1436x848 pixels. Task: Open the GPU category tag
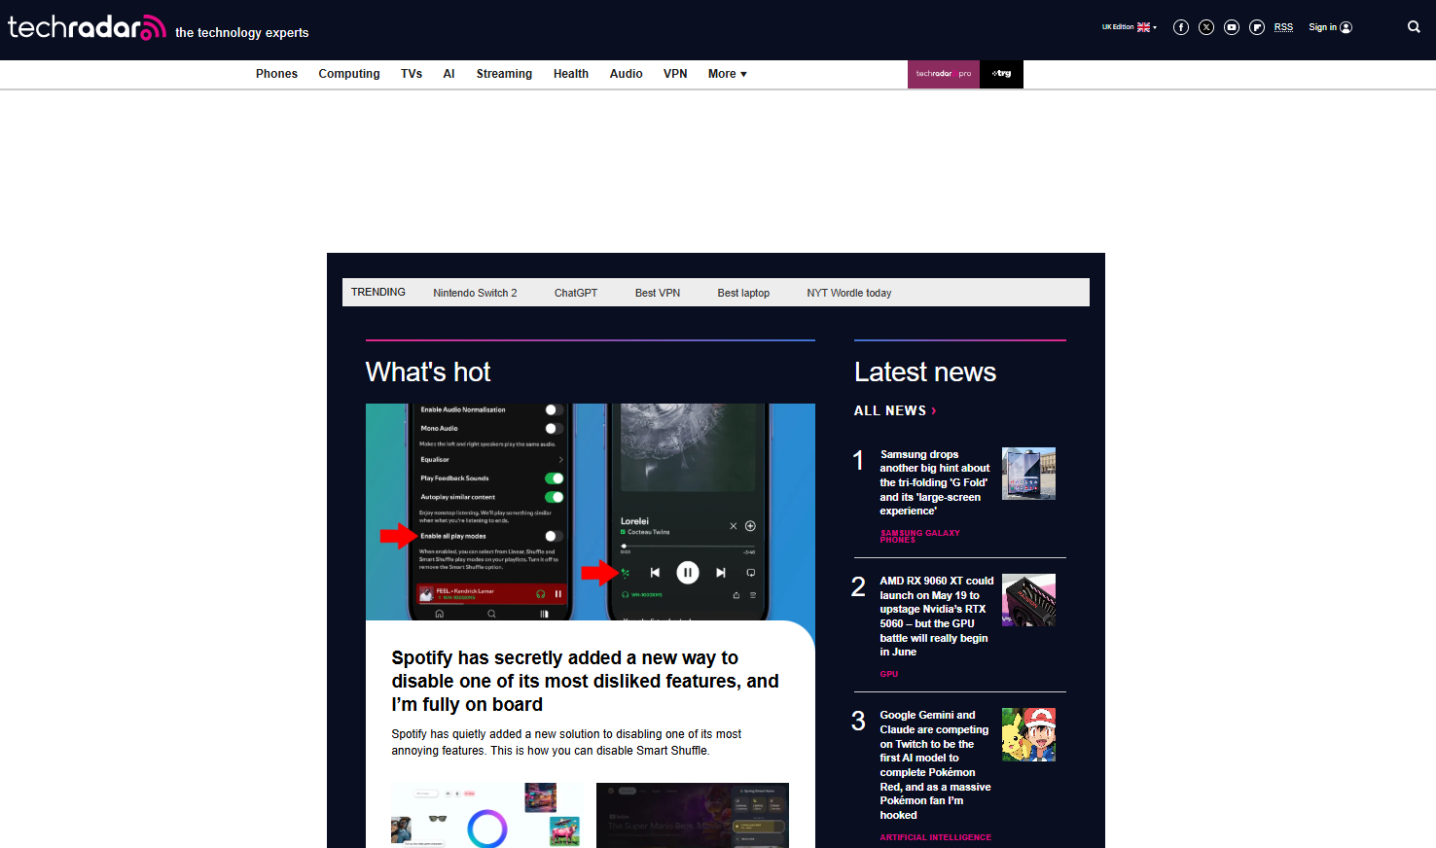889,674
